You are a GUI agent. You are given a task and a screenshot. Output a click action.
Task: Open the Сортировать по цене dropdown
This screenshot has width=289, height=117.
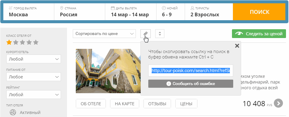[104, 34]
